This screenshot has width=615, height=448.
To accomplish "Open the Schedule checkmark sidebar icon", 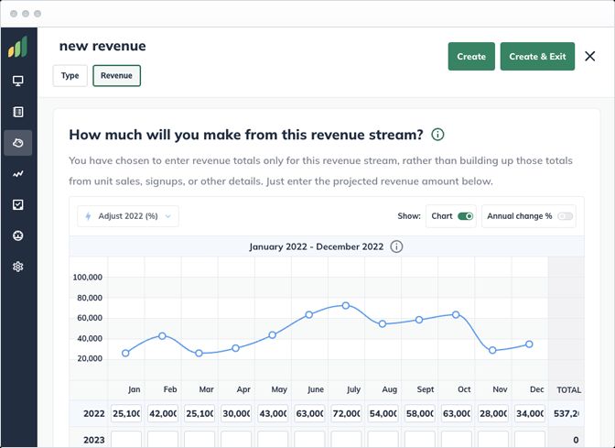I will click(x=17, y=204).
